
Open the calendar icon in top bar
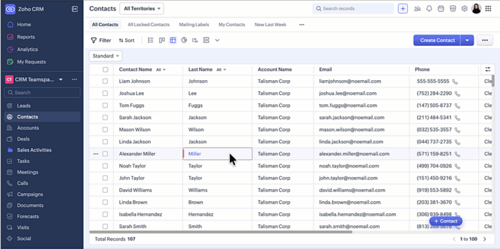tap(440, 9)
